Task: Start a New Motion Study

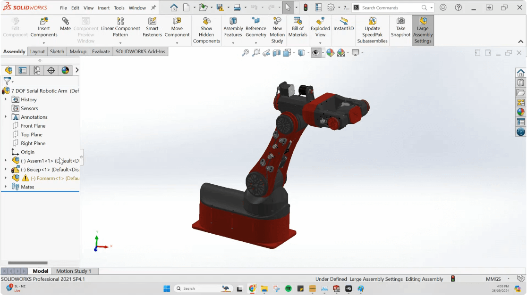Action: point(277,31)
